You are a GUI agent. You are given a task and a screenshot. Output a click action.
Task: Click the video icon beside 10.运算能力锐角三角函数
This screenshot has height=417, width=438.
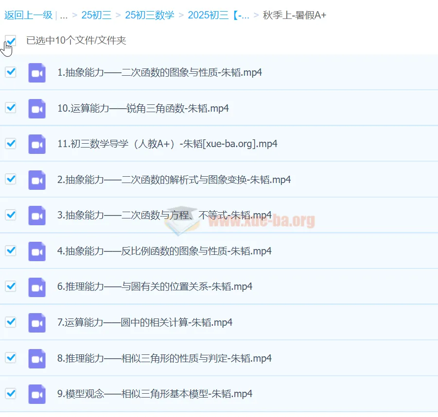[36, 108]
